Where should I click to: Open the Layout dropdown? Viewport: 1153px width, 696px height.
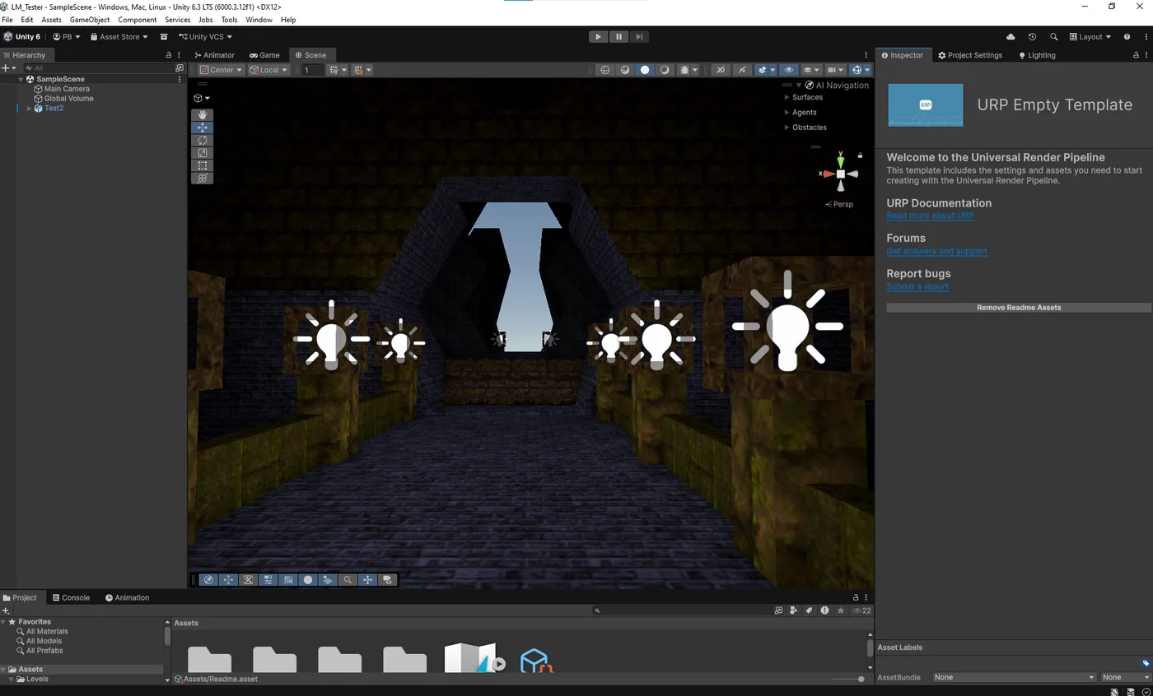(1090, 37)
